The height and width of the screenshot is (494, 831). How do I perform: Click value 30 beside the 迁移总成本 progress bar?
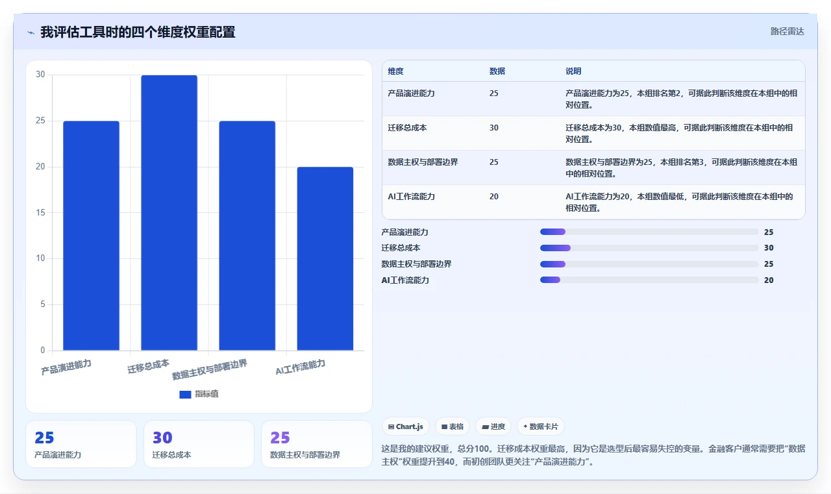(769, 248)
